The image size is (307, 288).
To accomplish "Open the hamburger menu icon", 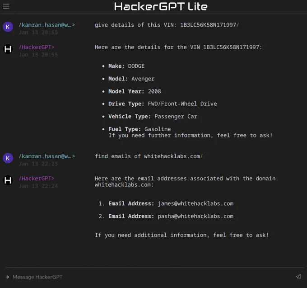I will pyautogui.click(x=6, y=6).
